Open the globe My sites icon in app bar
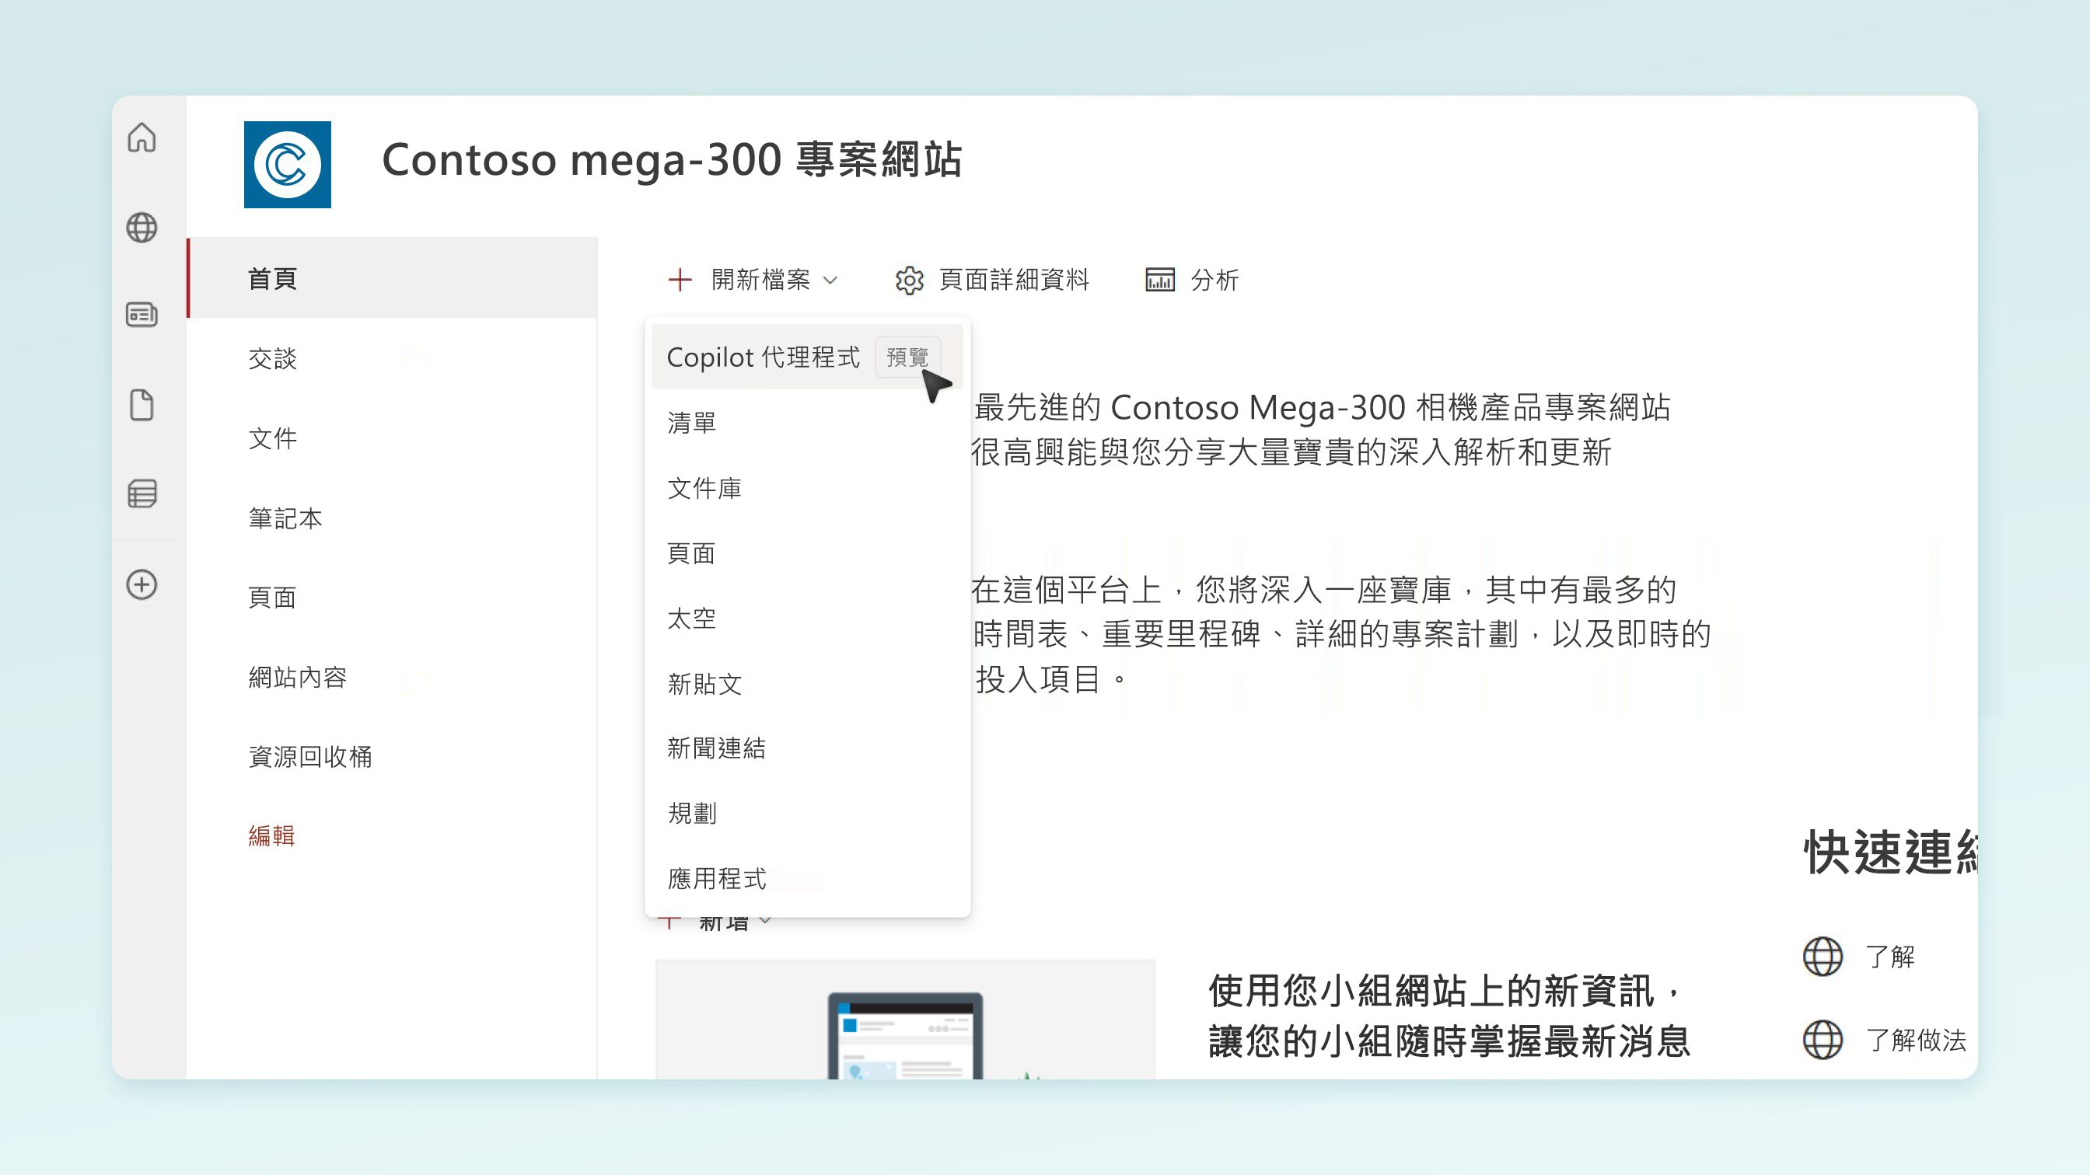Image resolution: width=2090 pixels, height=1175 pixels. pos(142,227)
